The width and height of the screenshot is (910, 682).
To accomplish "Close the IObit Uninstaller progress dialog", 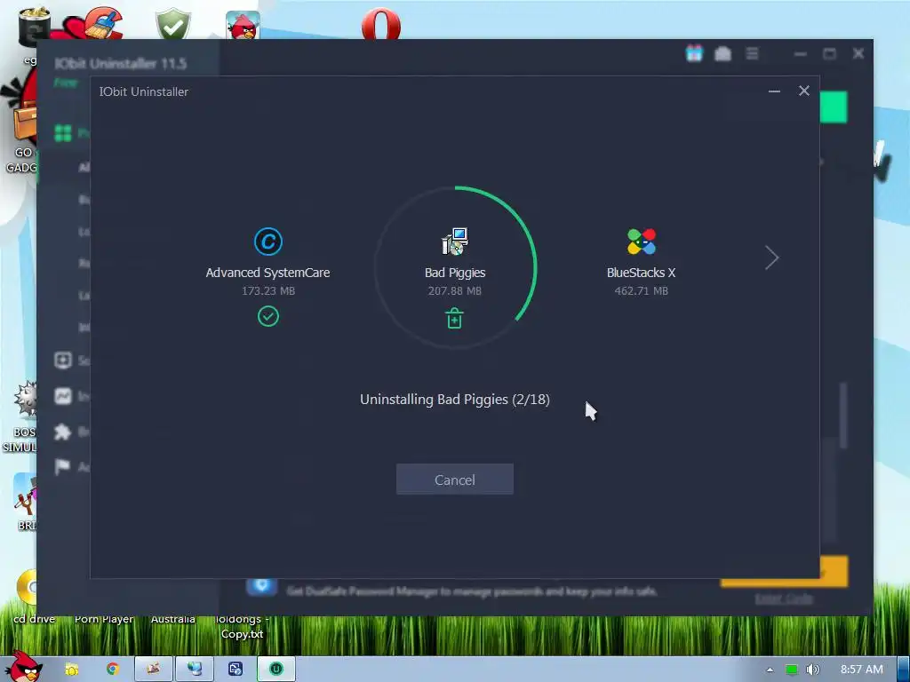I will (x=803, y=91).
